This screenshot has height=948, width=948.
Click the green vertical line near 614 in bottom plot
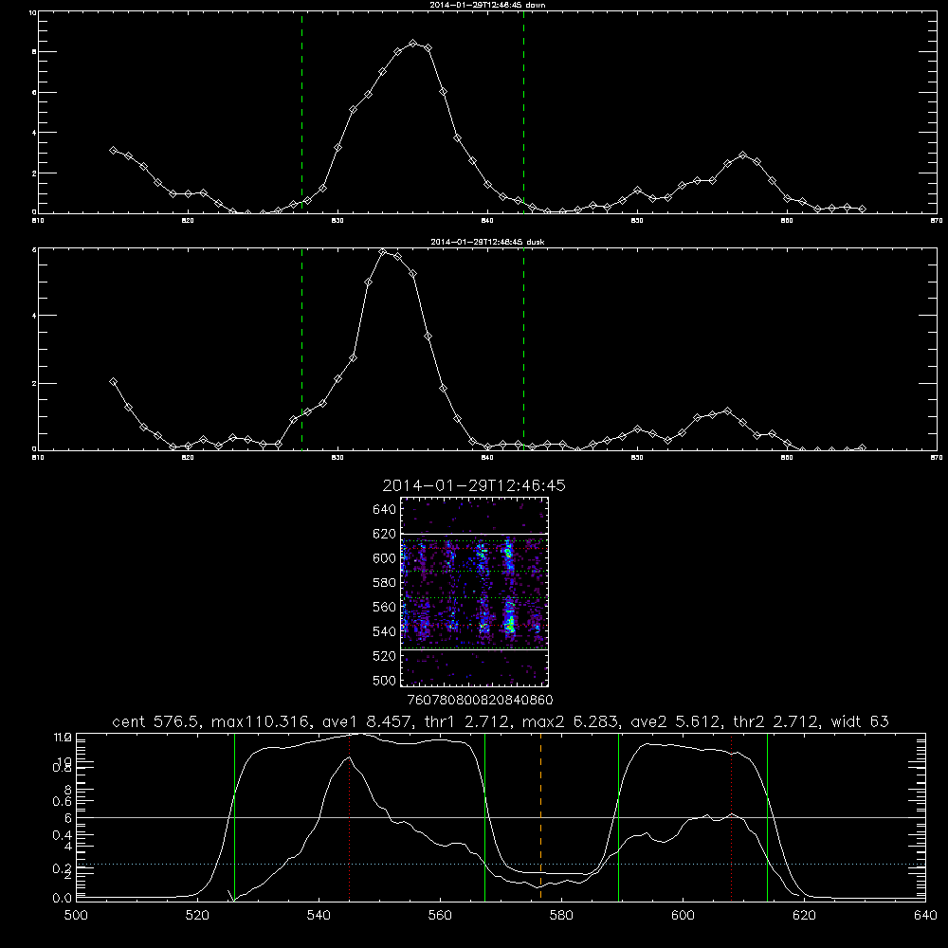(x=767, y=816)
